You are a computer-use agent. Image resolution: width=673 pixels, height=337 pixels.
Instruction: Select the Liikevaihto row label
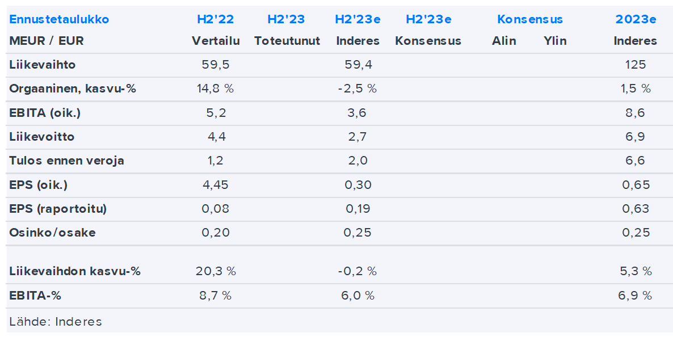(x=43, y=65)
